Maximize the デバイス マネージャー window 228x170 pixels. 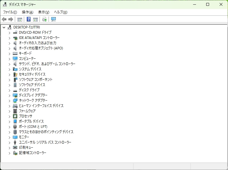[x=208, y=5]
